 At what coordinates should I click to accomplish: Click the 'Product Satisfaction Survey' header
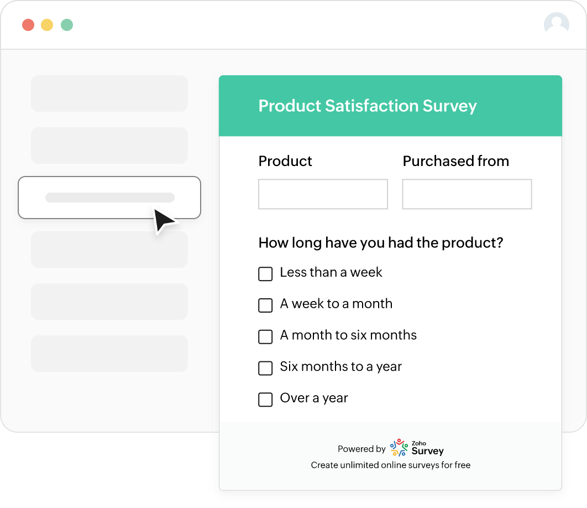tap(368, 106)
